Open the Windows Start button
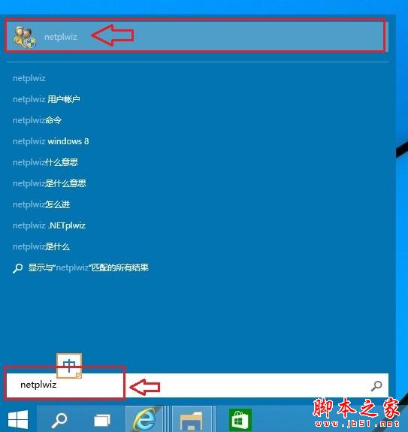 tap(18, 419)
